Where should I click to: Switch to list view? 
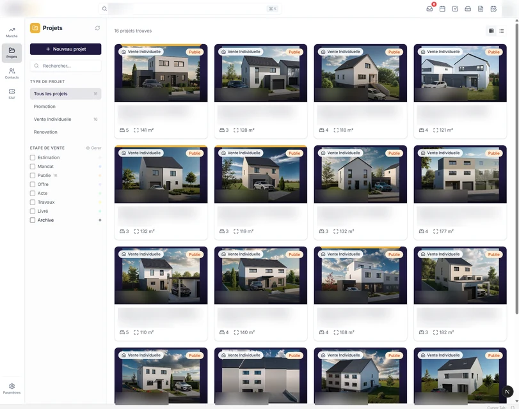click(x=502, y=31)
